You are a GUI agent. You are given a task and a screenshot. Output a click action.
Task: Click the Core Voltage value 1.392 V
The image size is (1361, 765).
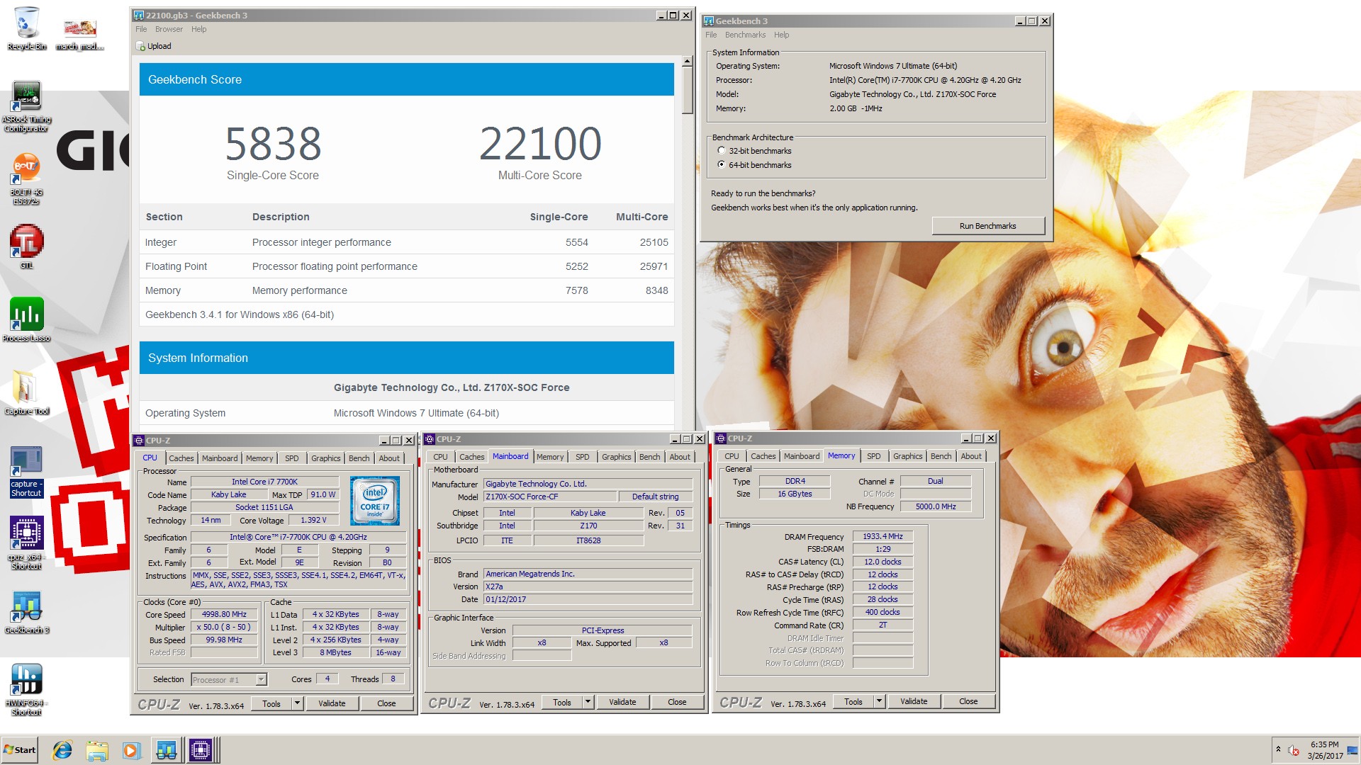[313, 521]
